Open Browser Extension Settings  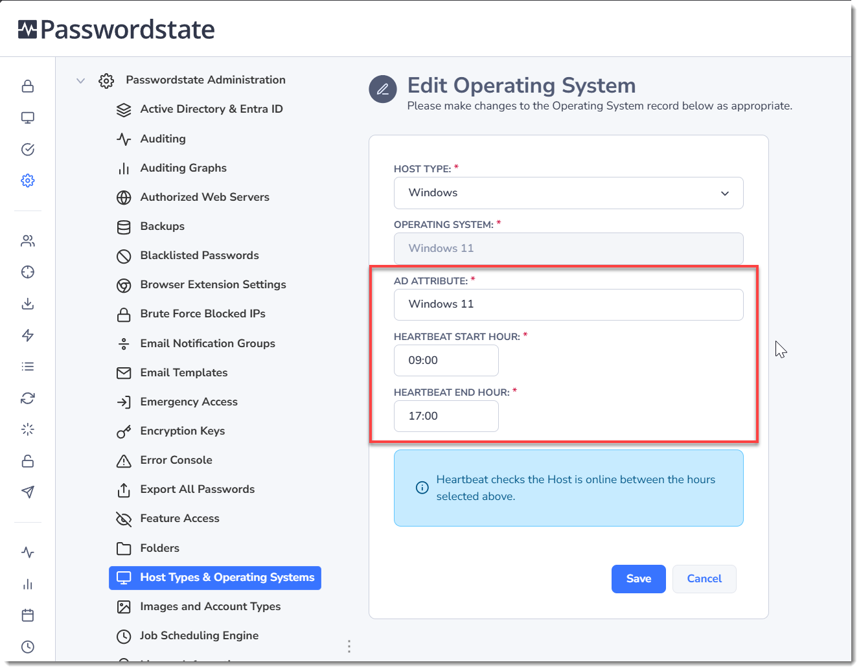click(x=213, y=284)
